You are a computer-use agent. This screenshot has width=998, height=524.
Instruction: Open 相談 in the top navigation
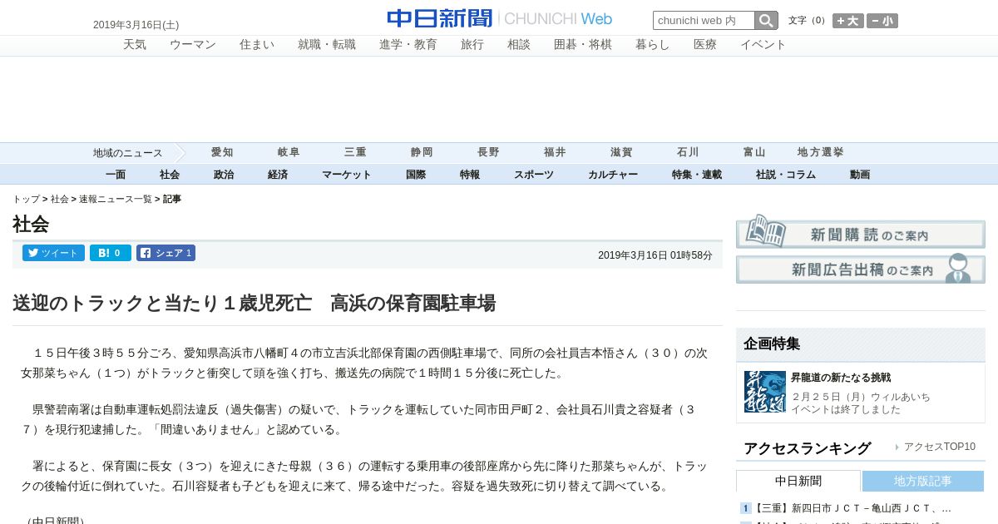click(x=519, y=45)
